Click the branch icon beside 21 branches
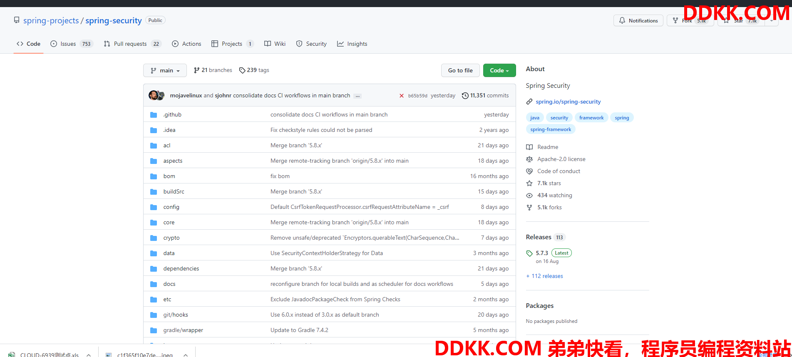 point(197,70)
